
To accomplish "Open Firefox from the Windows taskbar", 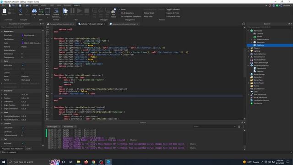I will 86,162.
